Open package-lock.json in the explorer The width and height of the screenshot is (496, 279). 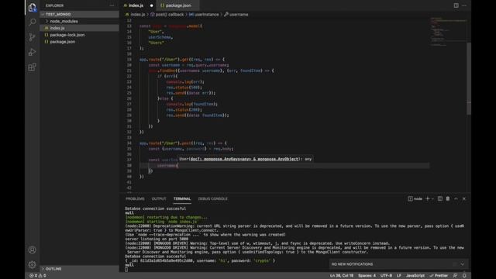click(x=79, y=35)
